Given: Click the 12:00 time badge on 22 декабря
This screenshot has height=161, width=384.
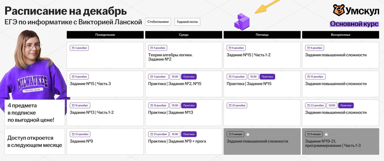Looking at the screenshot, I should (x=331, y=106).
